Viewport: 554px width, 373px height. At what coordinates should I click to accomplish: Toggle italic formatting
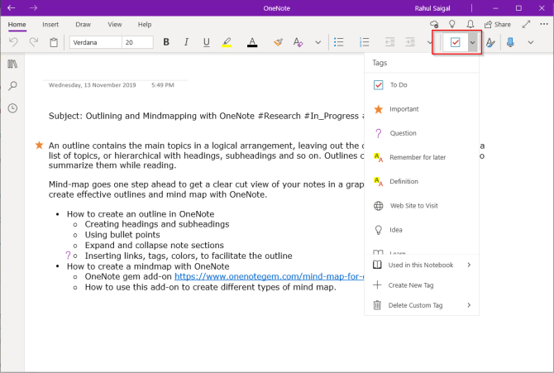pos(186,42)
